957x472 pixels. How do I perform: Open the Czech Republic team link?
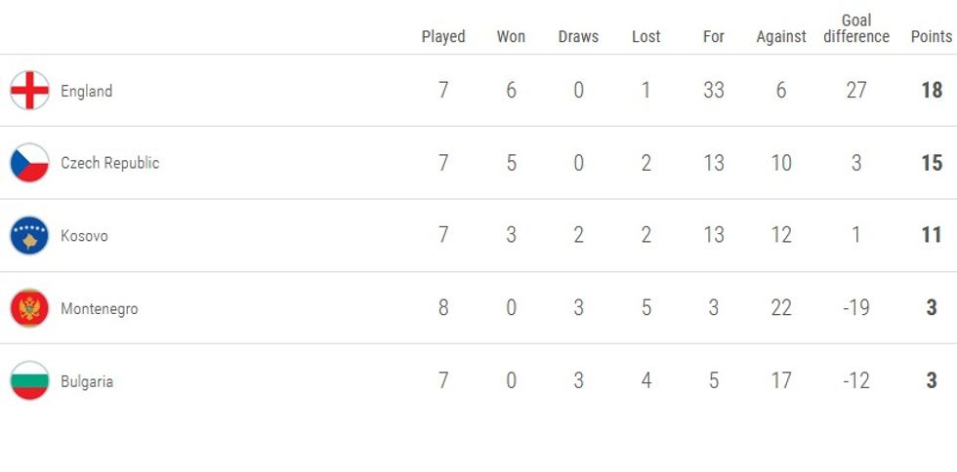109,163
